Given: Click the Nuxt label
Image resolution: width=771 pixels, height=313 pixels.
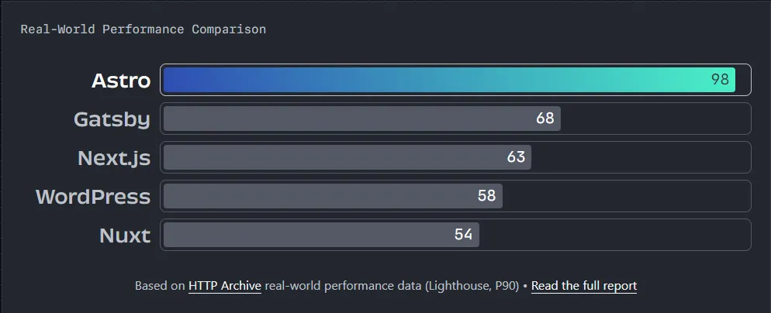Looking at the screenshot, I should (125, 236).
